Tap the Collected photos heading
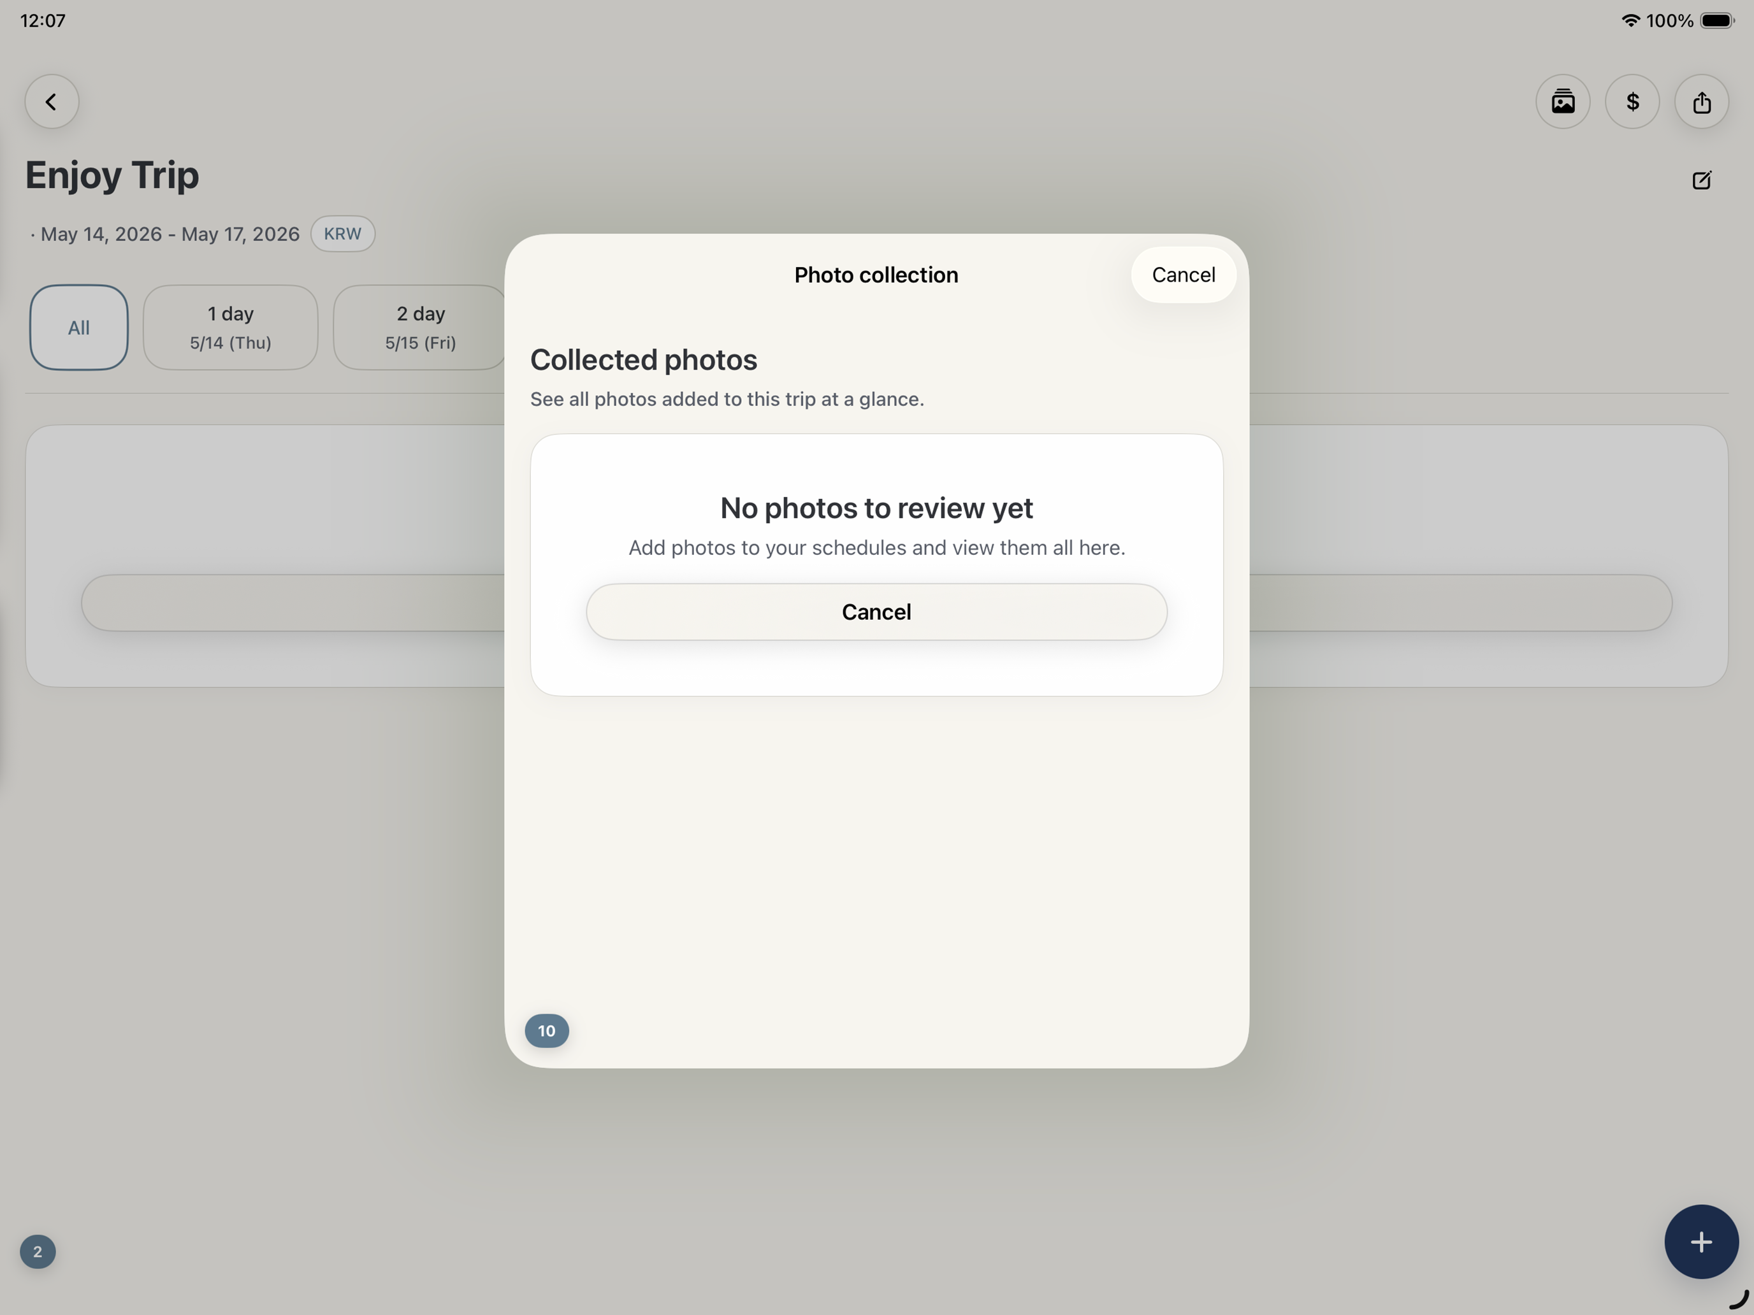Viewport: 1754px width, 1315px height. click(643, 360)
